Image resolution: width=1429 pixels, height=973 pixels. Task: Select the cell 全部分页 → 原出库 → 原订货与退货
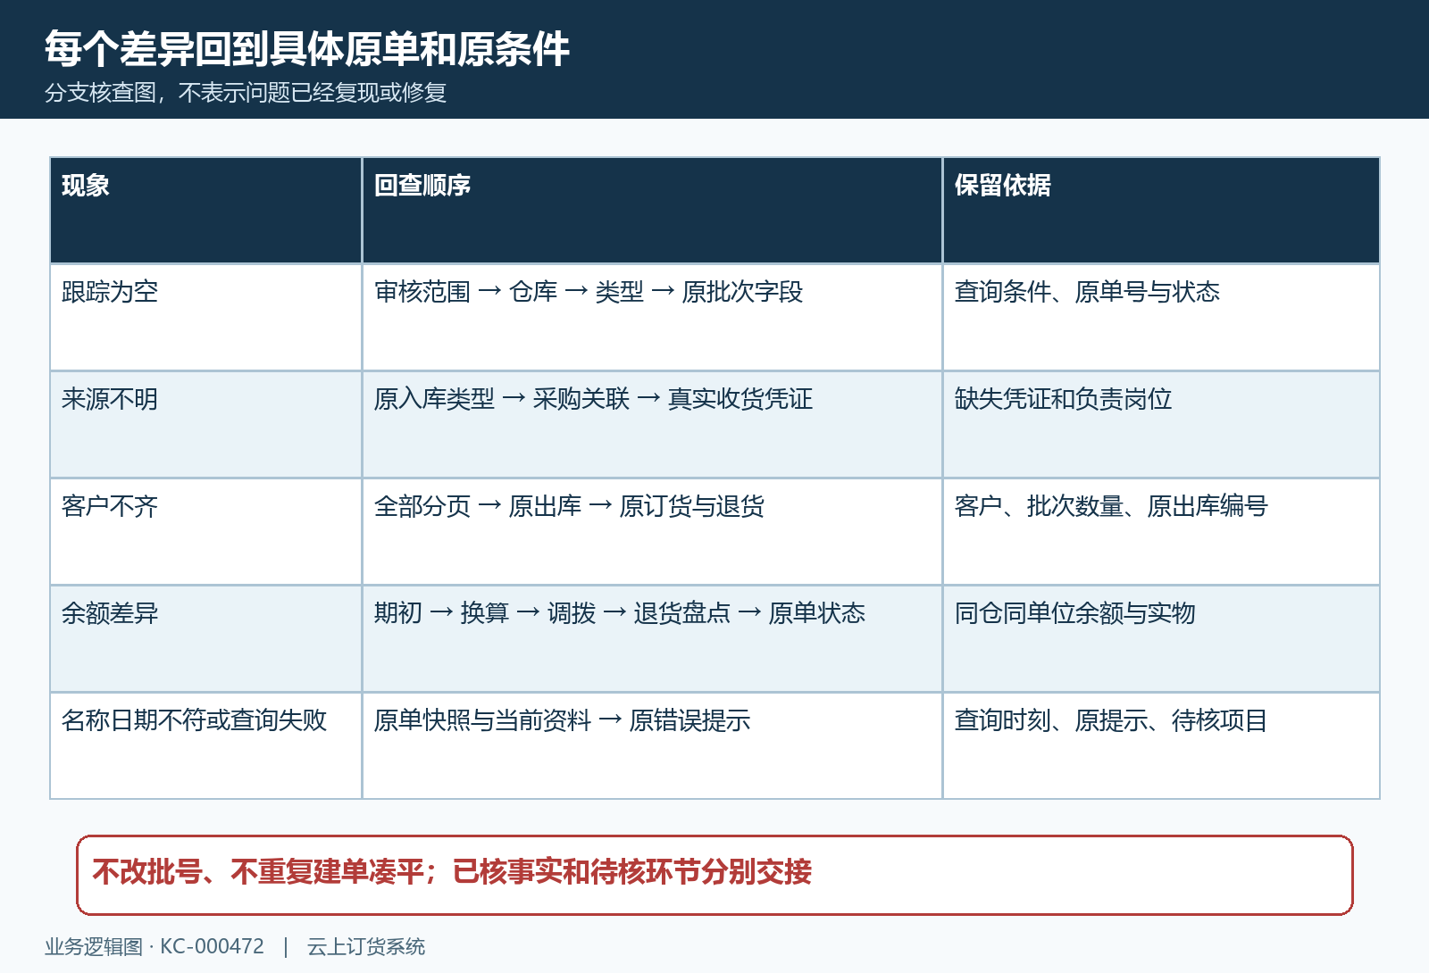pos(652,532)
